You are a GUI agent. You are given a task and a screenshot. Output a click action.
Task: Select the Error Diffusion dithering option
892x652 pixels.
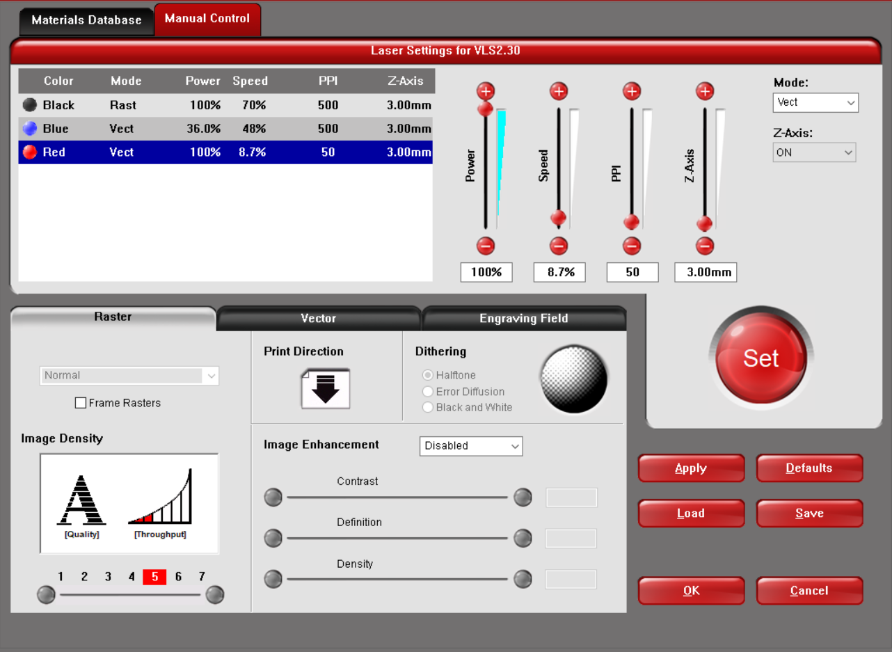(x=464, y=392)
